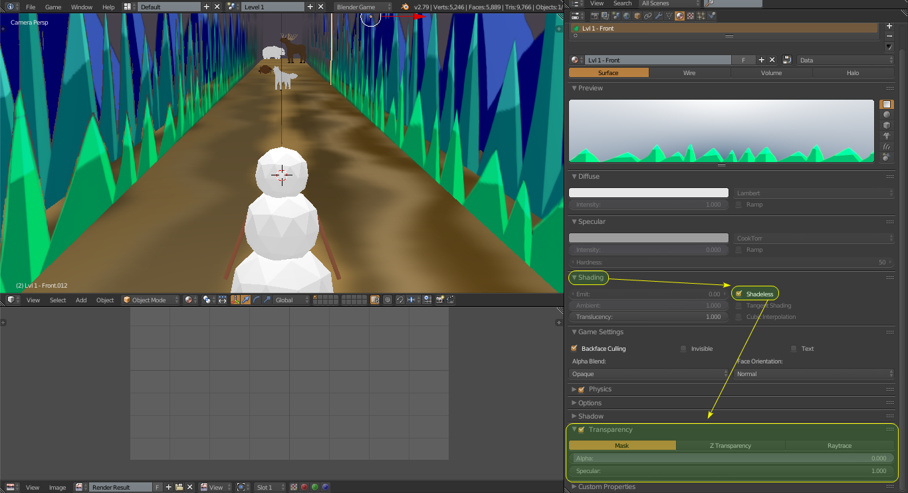This screenshot has width=908, height=493.
Task: Open the Render properties tab (camera icon)
Action: tap(595, 16)
